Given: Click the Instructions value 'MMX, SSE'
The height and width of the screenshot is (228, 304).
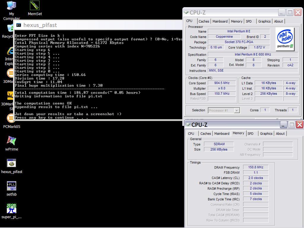Looking at the screenshot, I should click(x=253, y=71).
